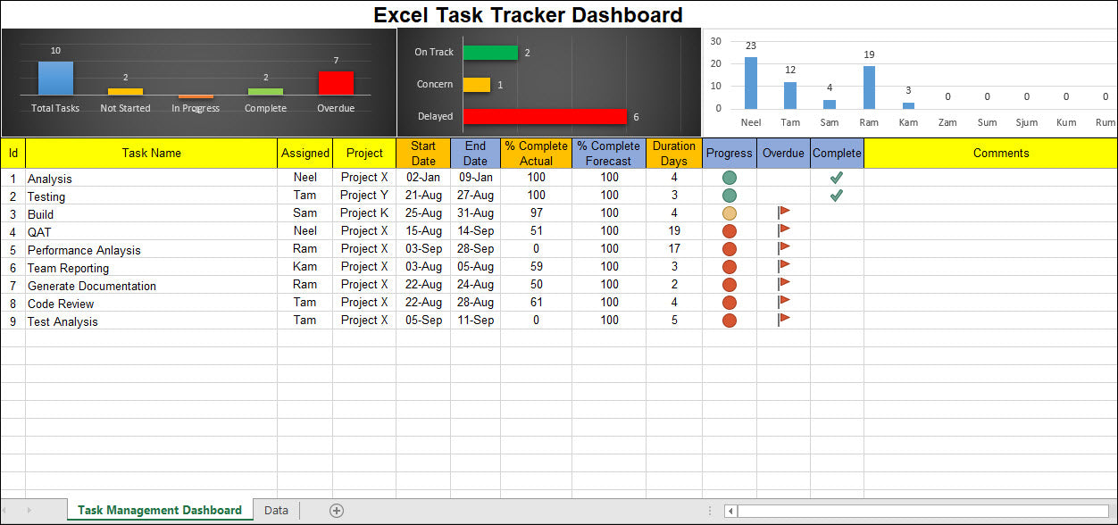Viewport: 1118px width, 525px height.
Task: Toggle the progress indicator for Test Analysis
Action: click(x=729, y=320)
